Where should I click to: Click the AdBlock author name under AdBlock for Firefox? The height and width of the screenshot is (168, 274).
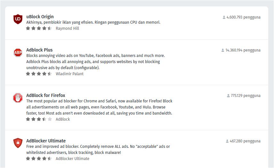tap(63, 119)
